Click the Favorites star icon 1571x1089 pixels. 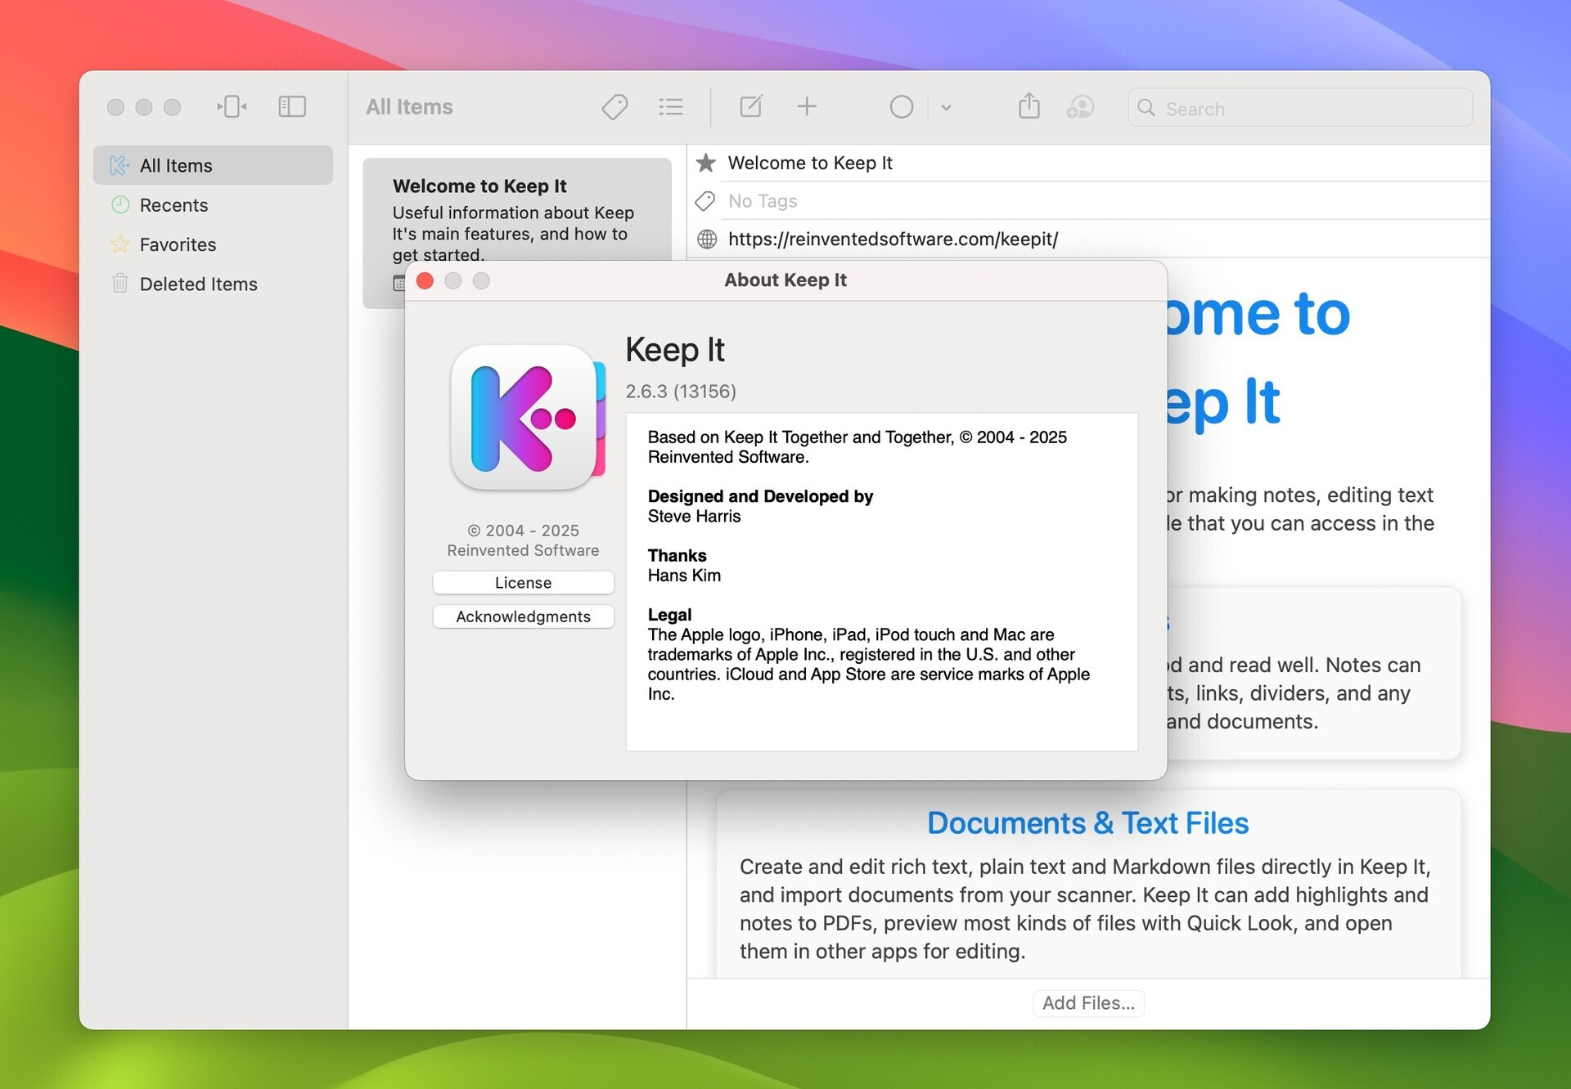coord(120,244)
